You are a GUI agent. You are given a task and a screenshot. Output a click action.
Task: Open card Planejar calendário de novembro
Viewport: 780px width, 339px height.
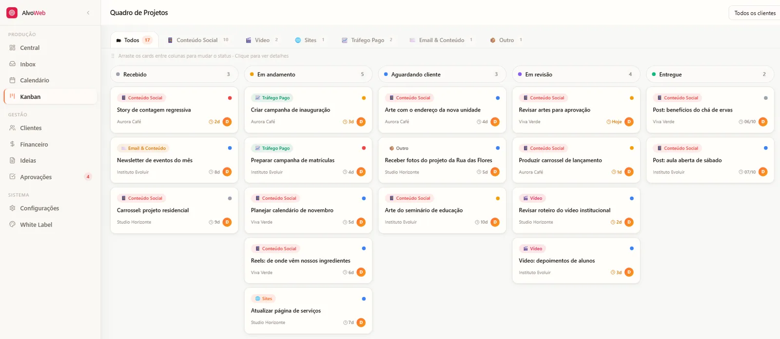click(x=308, y=210)
